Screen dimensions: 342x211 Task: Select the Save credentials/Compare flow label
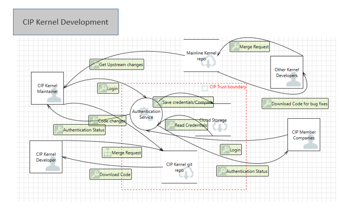(x=183, y=102)
